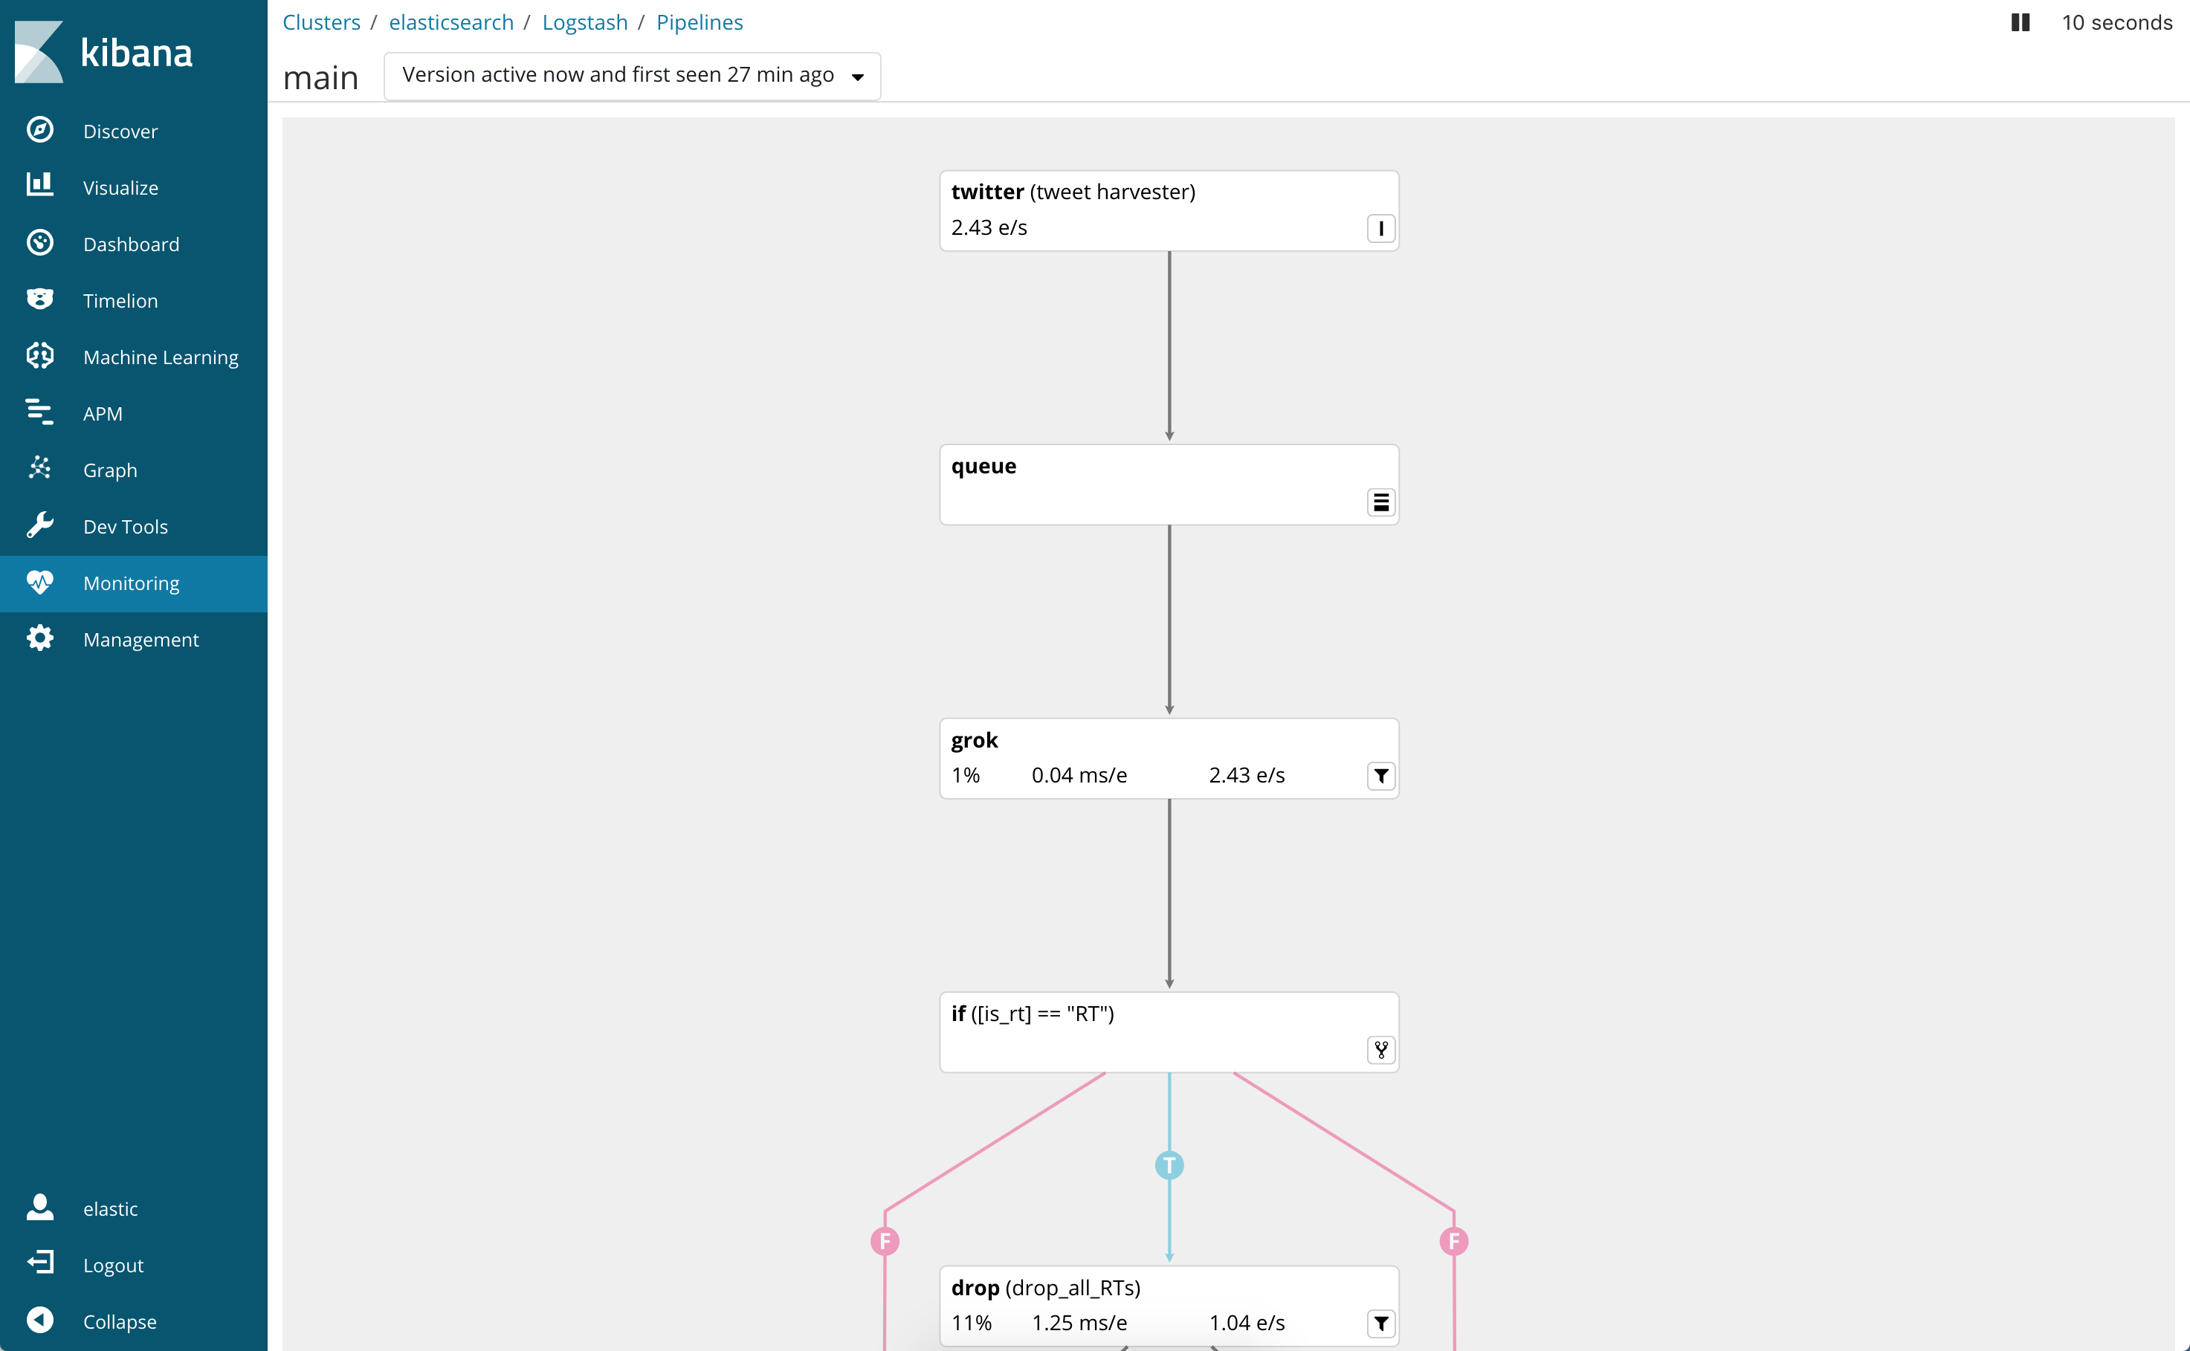Image resolution: width=2190 pixels, height=1351 pixels.
Task: Open the Dashboard menu item
Action: [132, 244]
